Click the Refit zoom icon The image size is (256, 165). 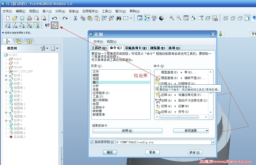[x=186, y=18]
